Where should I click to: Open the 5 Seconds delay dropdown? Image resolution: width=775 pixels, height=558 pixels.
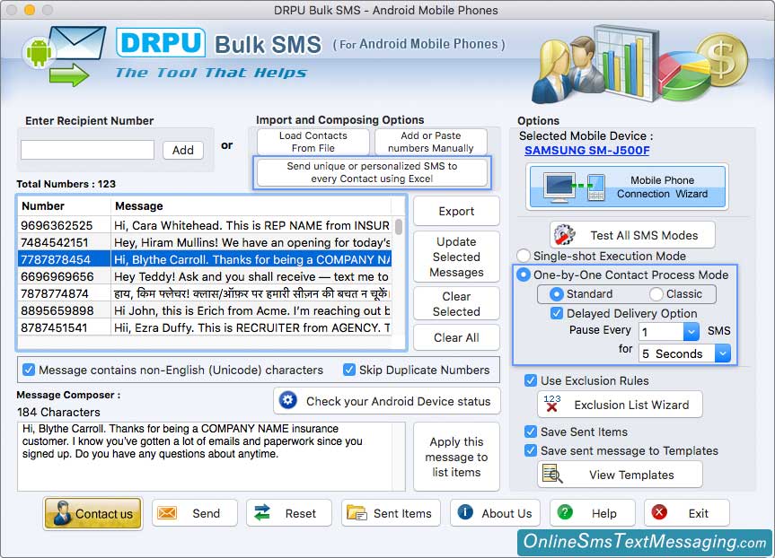[723, 353]
